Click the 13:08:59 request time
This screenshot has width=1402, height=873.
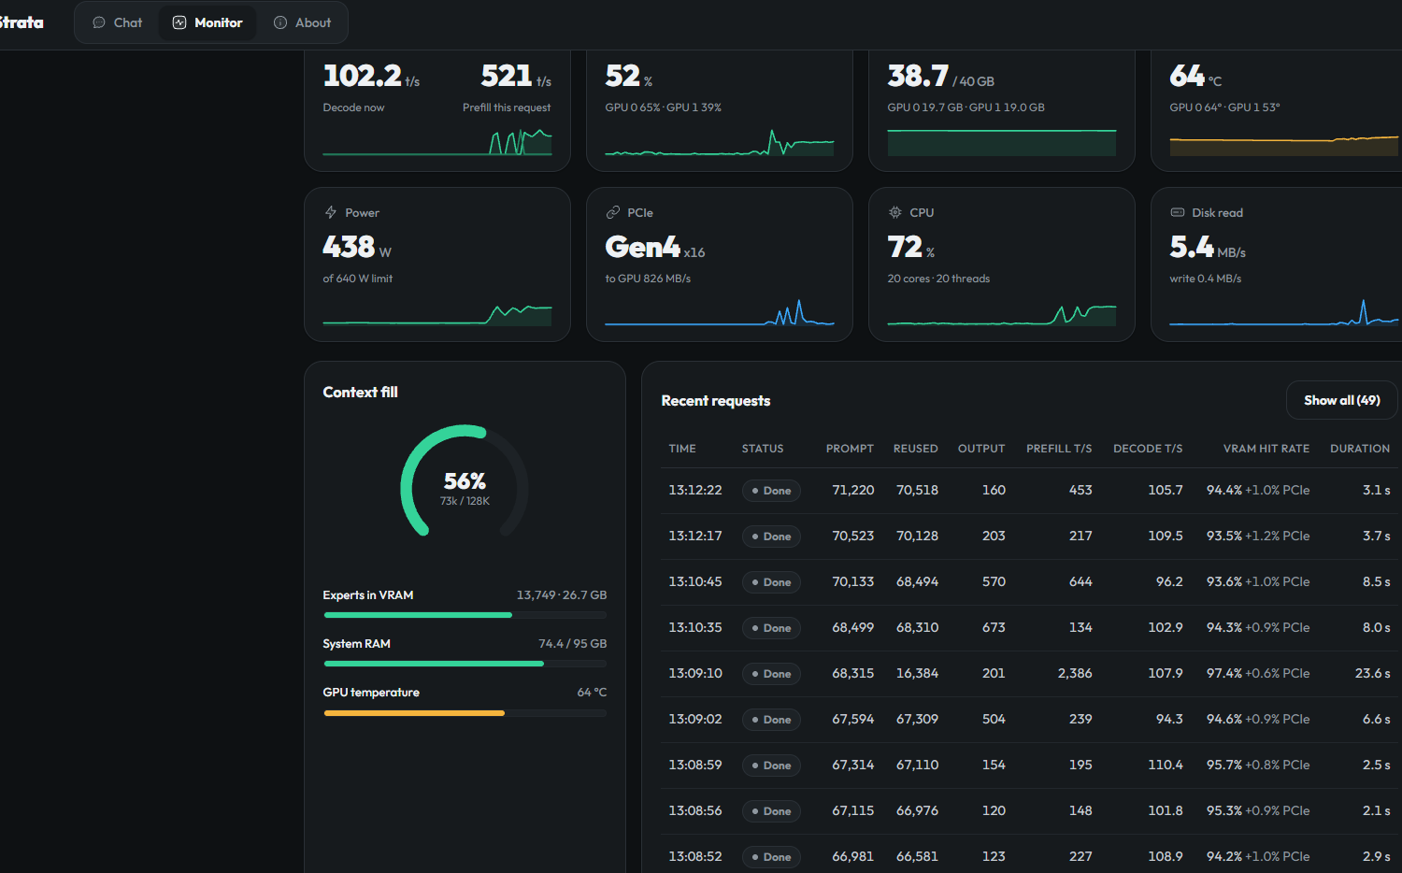pyautogui.click(x=695, y=765)
